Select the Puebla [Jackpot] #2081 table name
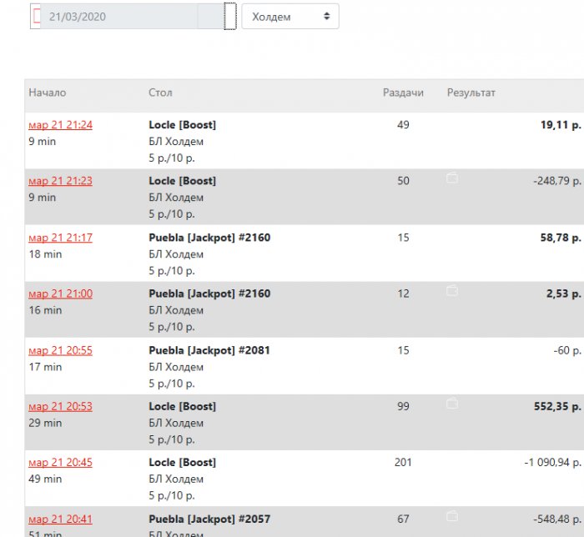Image resolution: width=584 pixels, height=537 pixels. click(x=209, y=350)
